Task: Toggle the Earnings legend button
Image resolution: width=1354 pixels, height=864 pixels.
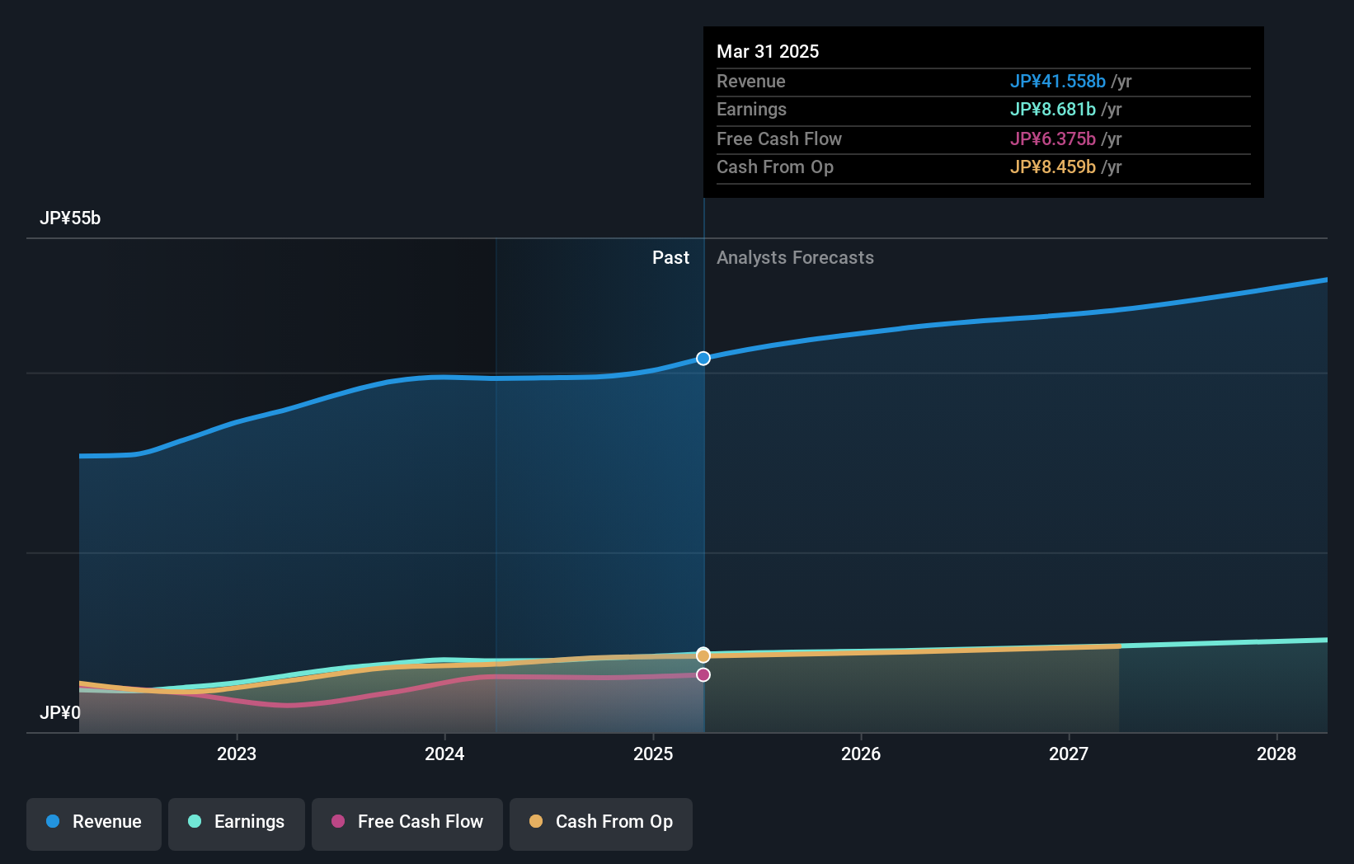Action: (237, 824)
